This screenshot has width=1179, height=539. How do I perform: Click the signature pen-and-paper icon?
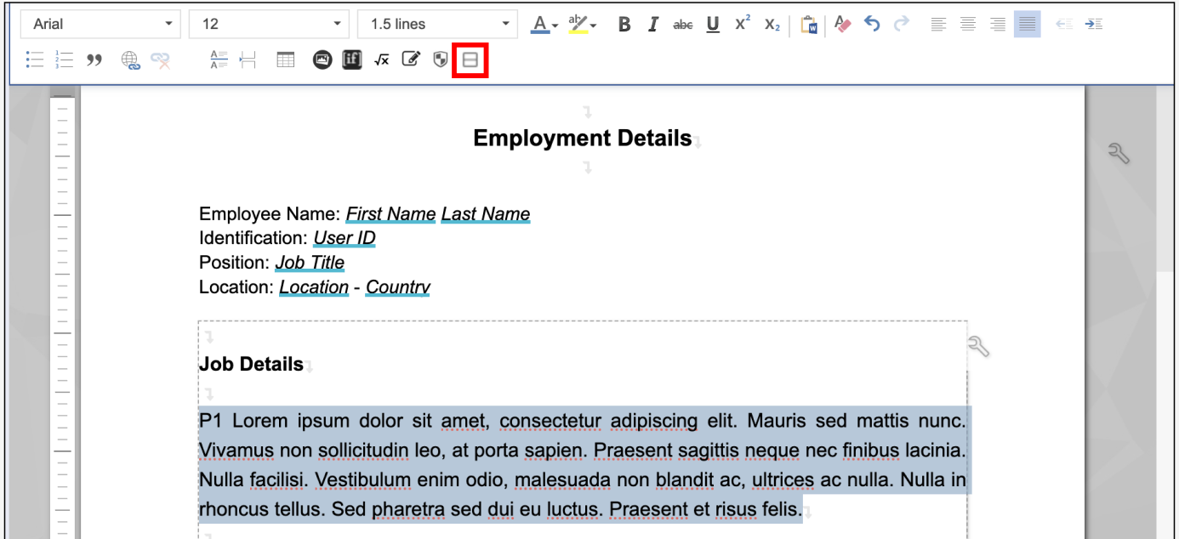click(412, 60)
